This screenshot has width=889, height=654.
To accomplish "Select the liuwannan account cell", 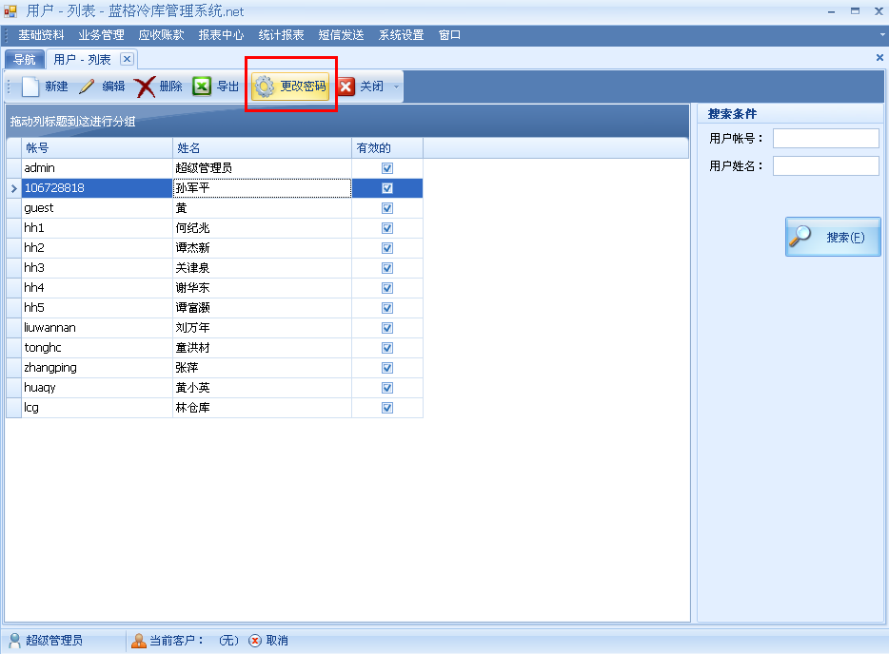I will (x=97, y=328).
